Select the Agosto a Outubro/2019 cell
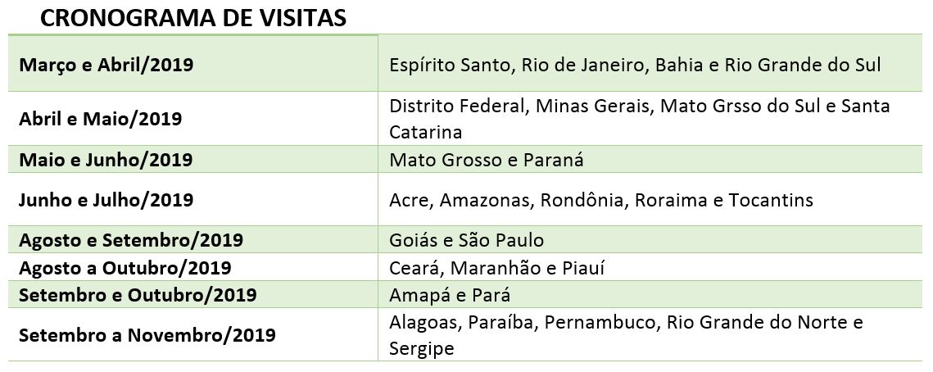The height and width of the screenshot is (372, 933). point(192,267)
